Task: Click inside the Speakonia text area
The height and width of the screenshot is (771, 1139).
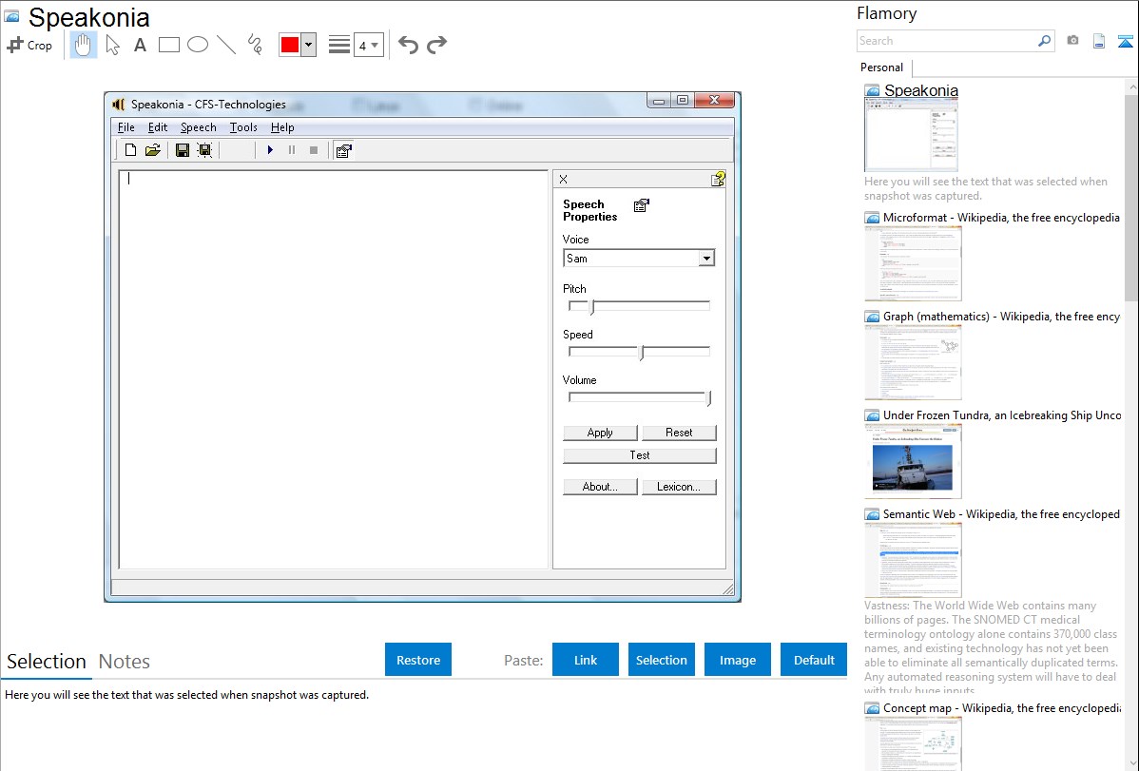Action: coord(334,369)
